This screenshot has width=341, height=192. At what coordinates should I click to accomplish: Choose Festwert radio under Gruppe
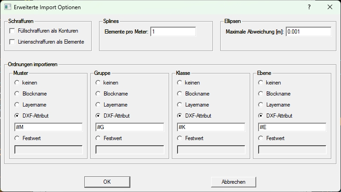(98, 138)
